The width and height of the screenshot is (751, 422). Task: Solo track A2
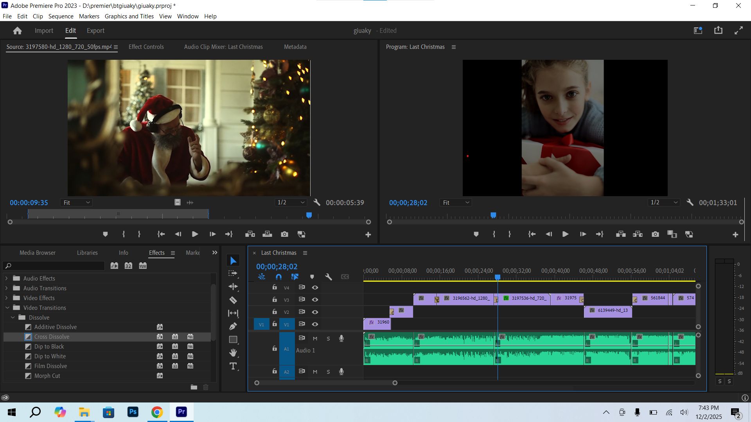point(328,372)
